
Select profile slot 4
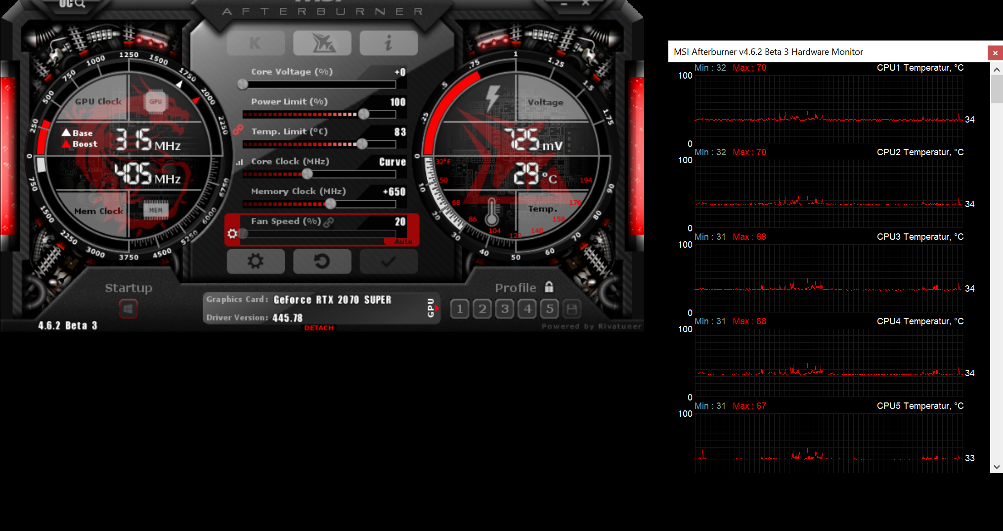(527, 309)
